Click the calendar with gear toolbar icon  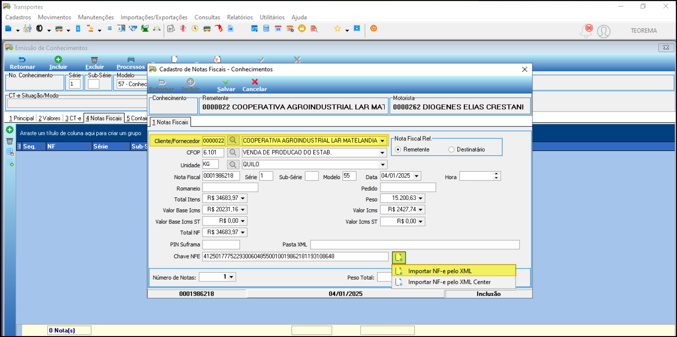tap(290, 29)
